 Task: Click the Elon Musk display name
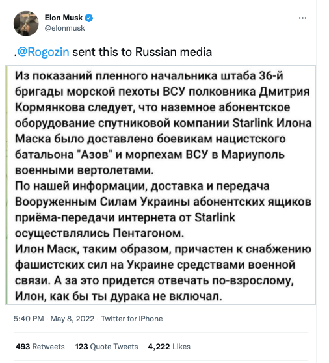click(x=64, y=18)
